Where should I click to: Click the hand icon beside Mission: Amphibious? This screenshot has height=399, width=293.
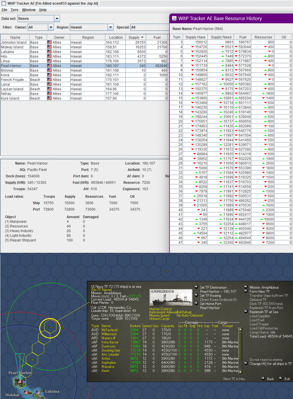click(x=246, y=287)
